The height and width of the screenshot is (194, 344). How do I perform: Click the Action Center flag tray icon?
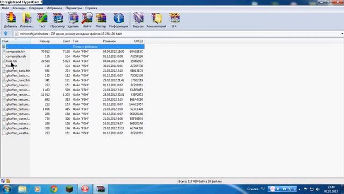(305, 189)
